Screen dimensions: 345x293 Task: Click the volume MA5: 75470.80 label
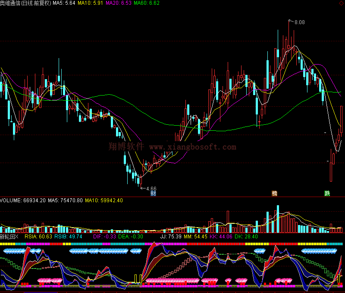pos(66,200)
